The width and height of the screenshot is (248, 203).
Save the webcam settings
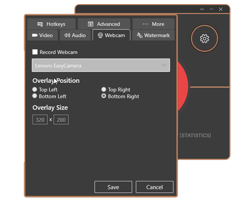[113, 187]
